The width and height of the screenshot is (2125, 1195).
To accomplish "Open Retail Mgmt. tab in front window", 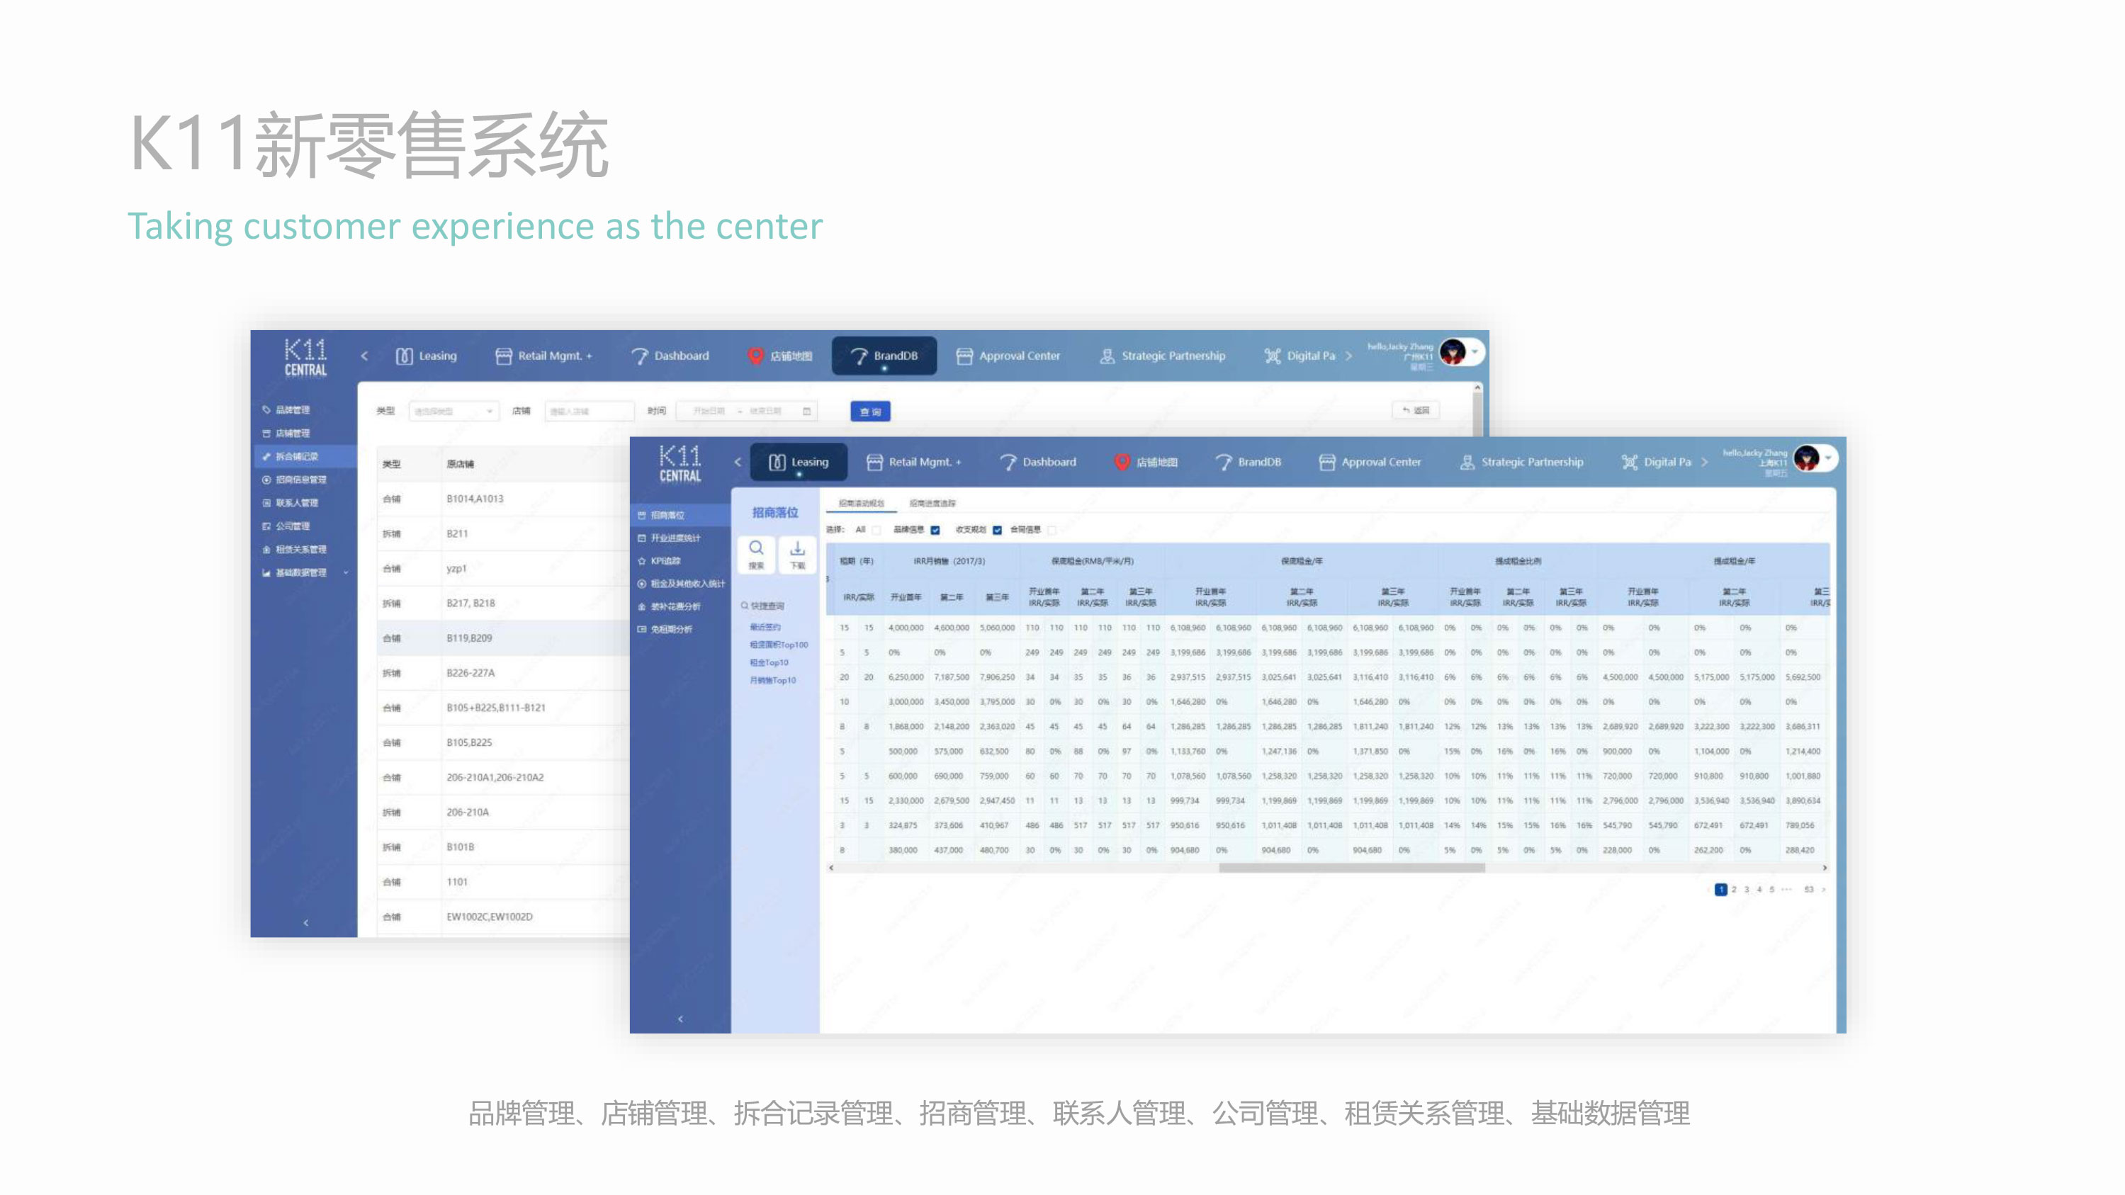I will 913,462.
